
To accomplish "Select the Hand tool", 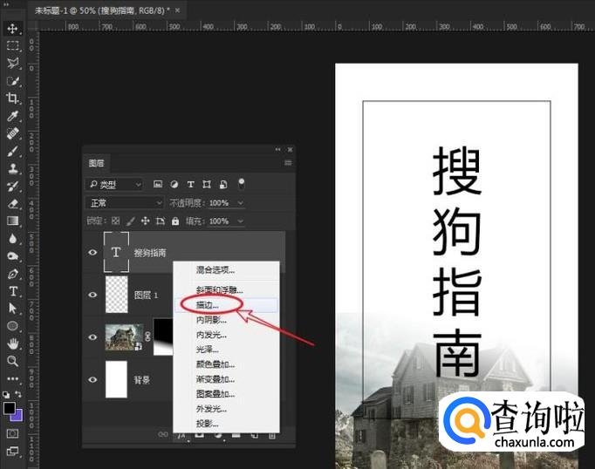I will tap(13, 343).
